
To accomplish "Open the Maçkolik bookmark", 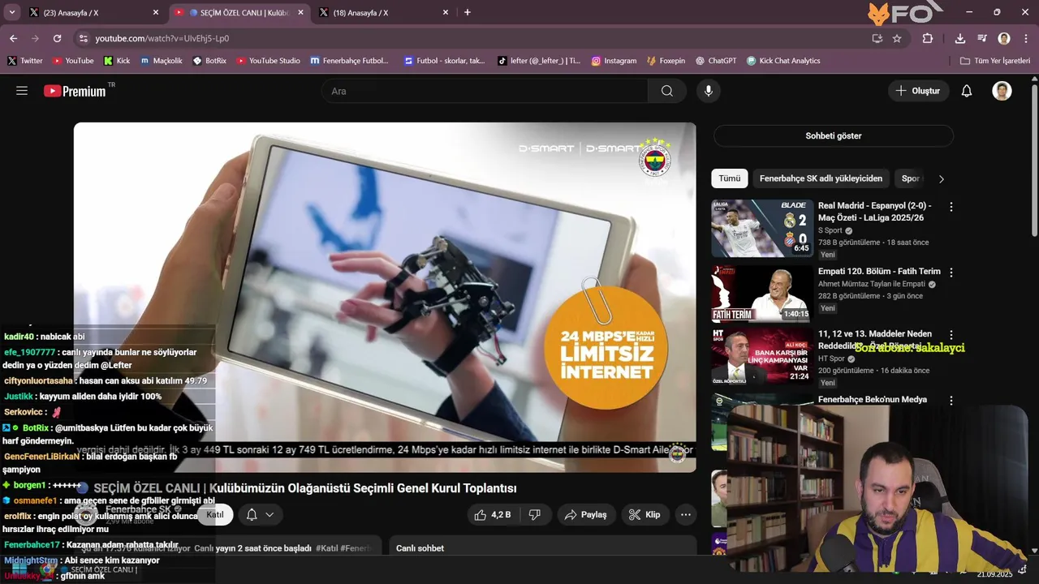I will pyautogui.click(x=161, y=61).
